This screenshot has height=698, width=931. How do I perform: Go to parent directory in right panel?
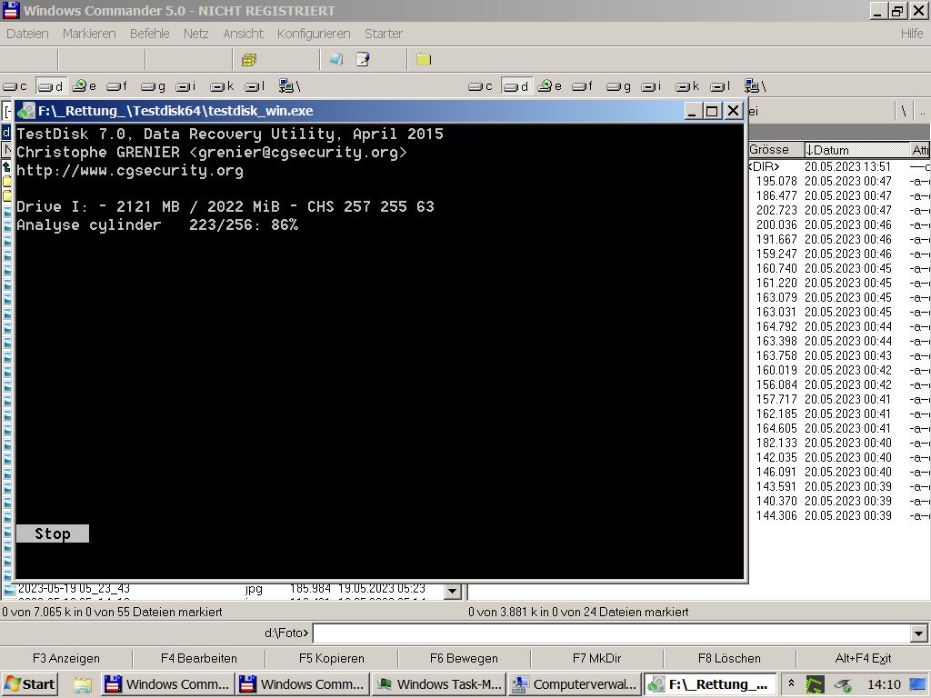[x=922, y=111]
